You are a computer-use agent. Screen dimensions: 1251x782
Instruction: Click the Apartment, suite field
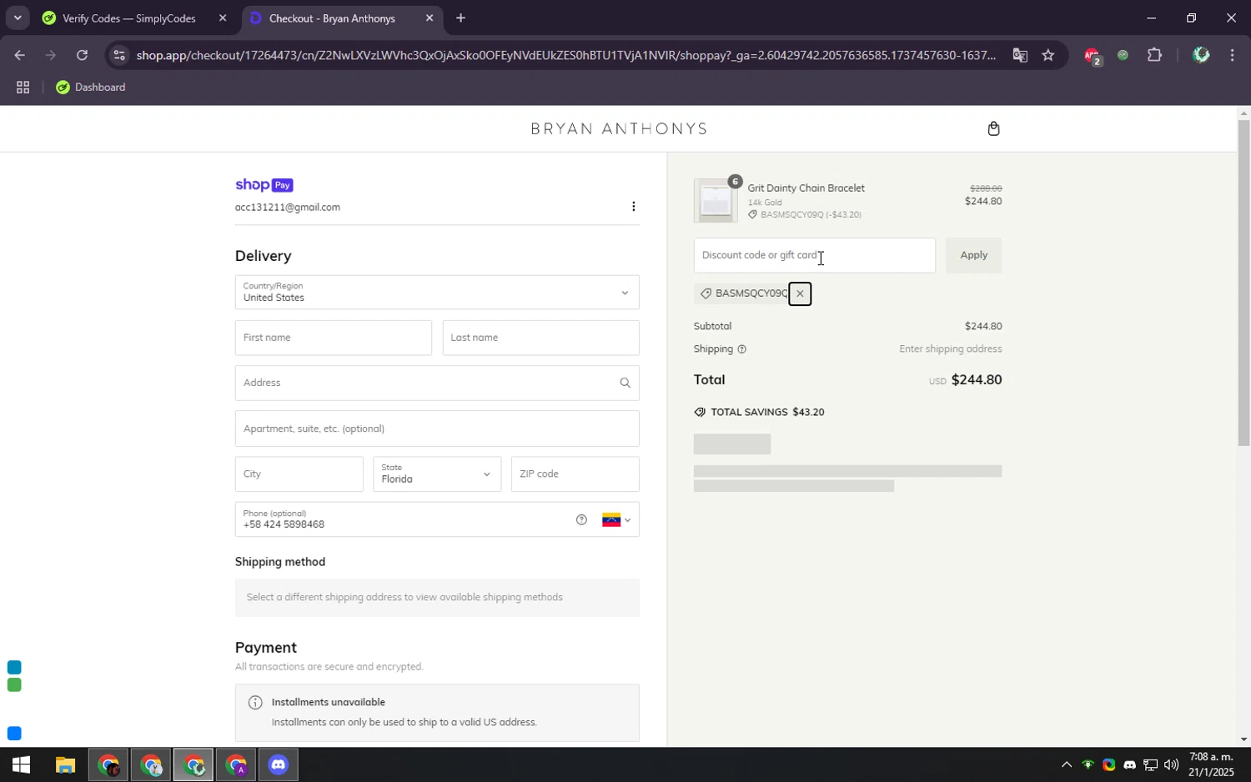437,429
